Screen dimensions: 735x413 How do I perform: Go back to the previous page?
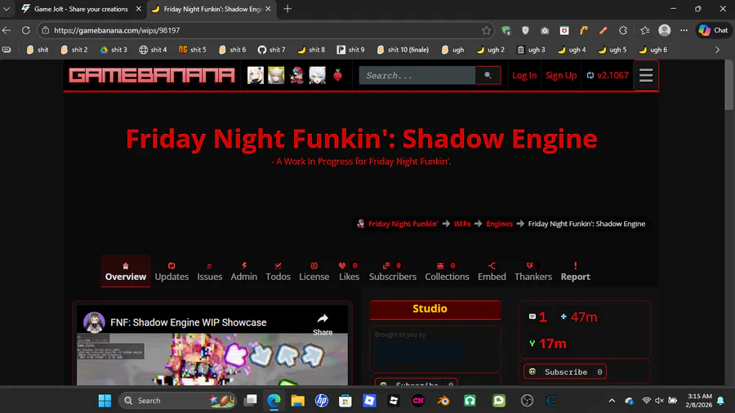click(x=7, y=30)
